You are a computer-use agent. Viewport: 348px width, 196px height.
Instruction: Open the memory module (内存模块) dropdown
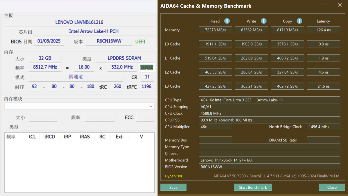point(79,106)
